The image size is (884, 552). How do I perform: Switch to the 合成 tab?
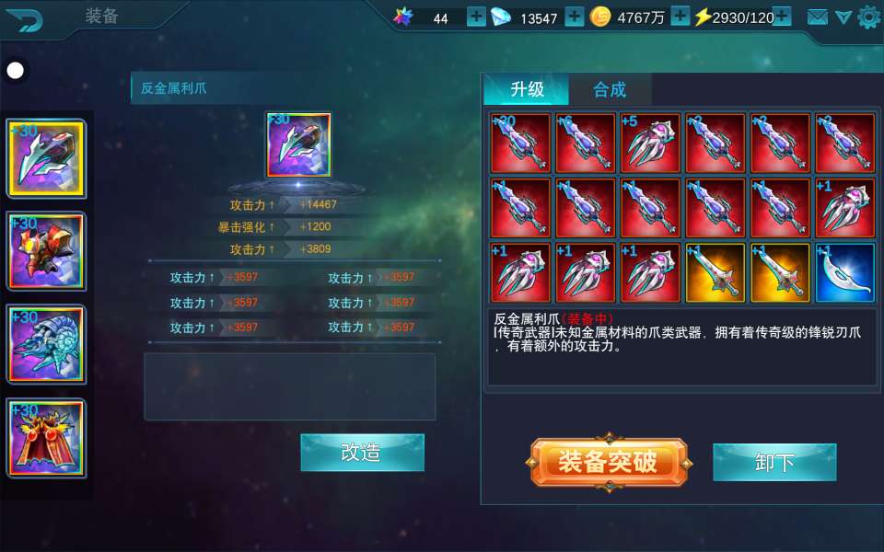click(x=610, y=89)
